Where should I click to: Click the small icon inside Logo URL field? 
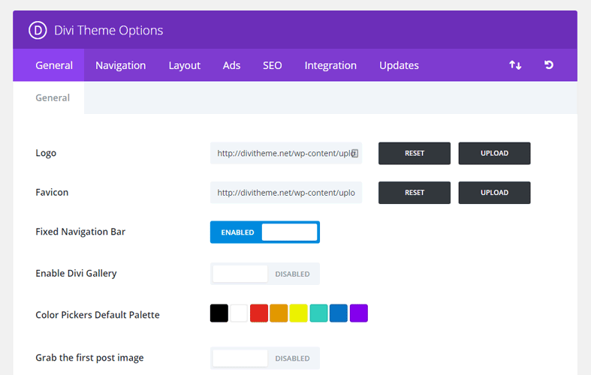click(x=354, y=153)
